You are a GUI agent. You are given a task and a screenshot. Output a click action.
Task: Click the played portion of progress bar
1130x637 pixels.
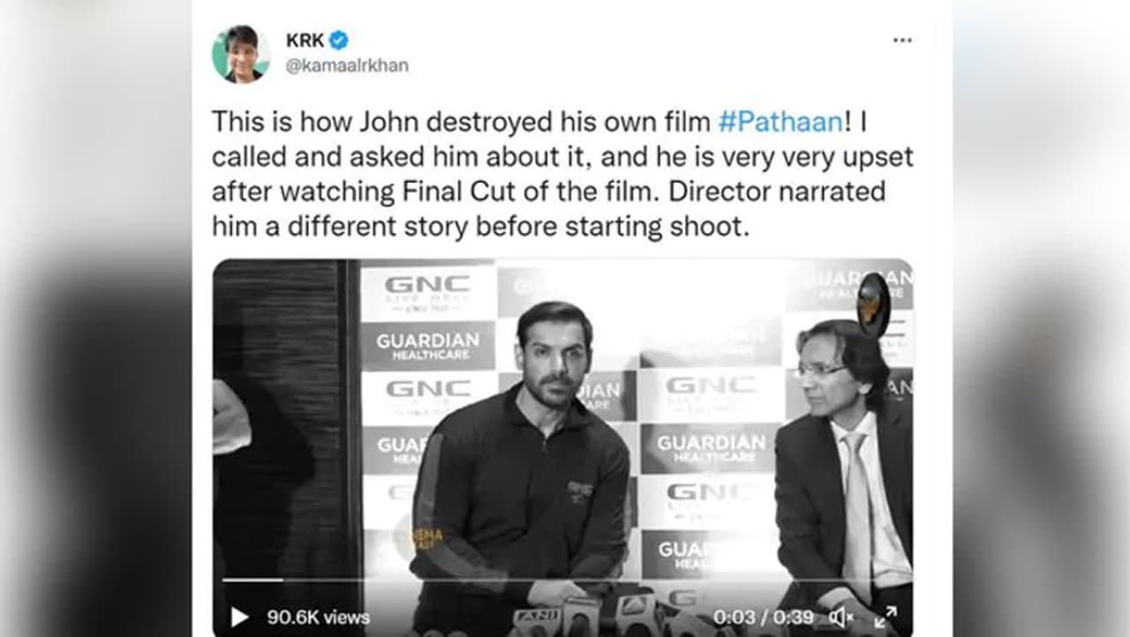pos(252,580)
